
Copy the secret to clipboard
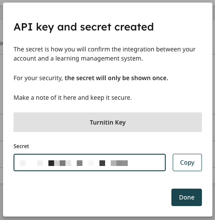[x=187, y=162]
